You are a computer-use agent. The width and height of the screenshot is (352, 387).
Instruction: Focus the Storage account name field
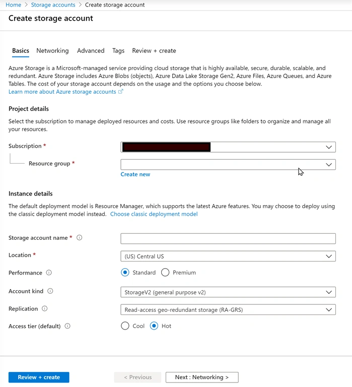coord(228,239)
